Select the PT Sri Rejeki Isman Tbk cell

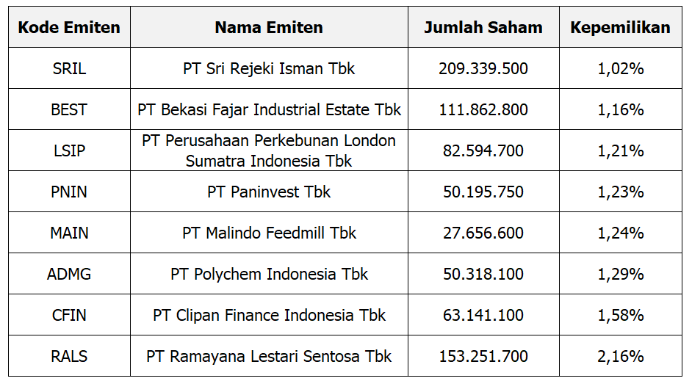click(x=269, y=69)
